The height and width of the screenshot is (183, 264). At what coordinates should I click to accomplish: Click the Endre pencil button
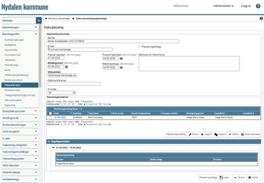click(x=193, y=134)
